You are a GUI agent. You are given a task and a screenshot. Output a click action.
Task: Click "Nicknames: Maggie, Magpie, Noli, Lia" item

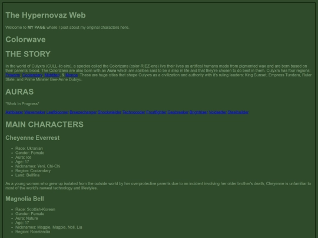(x=49, y=227)
